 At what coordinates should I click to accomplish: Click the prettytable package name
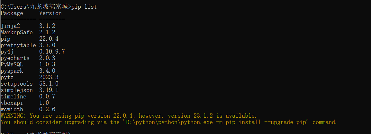coord(18,45)
